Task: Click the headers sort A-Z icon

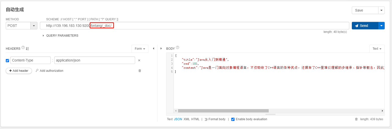Action: (27, 48)
